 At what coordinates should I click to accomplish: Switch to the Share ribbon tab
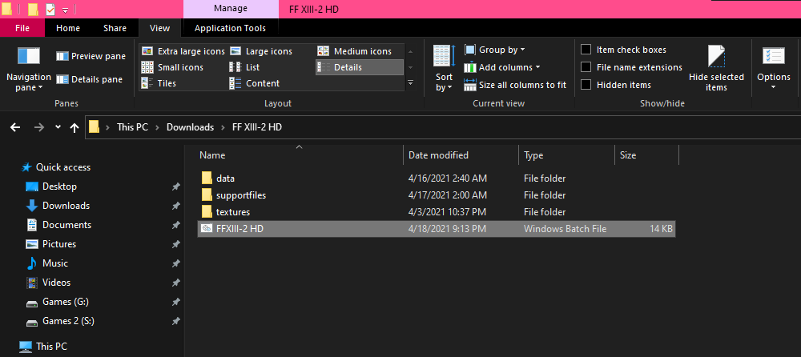point(115,28)
